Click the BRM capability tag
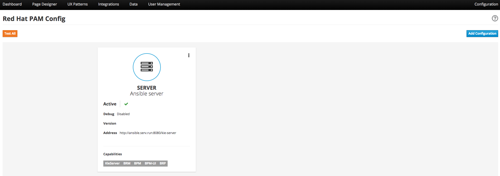 [x=127, y=163]
